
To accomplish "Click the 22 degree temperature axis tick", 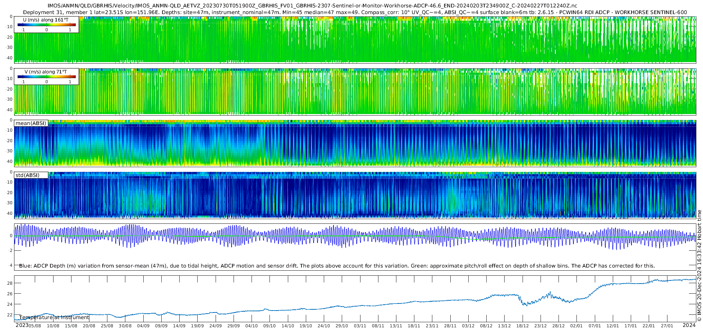I will [x=10, y=315].
